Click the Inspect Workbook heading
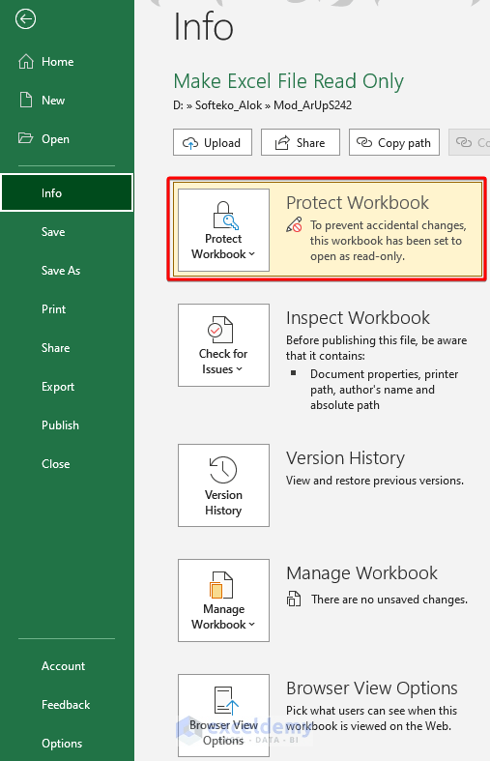 358,318
